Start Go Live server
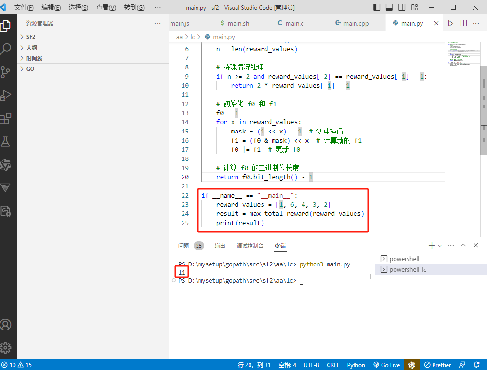This screenshot has height=370, width=487. pos(387,365)
